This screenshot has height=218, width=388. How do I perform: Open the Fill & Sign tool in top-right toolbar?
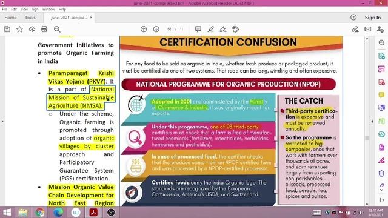(x=355, y=29)
